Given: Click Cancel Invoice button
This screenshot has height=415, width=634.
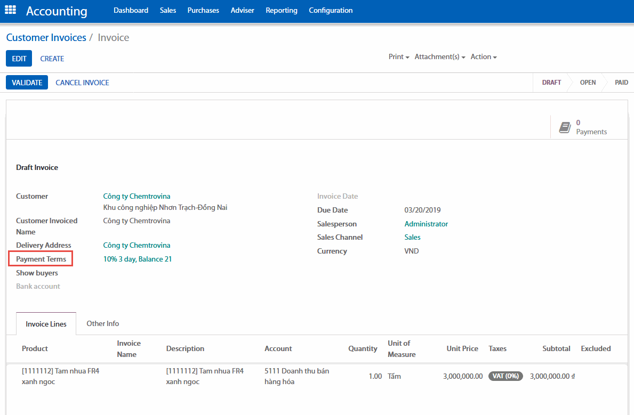Looking at the screenshot, I should pos(83,83).
